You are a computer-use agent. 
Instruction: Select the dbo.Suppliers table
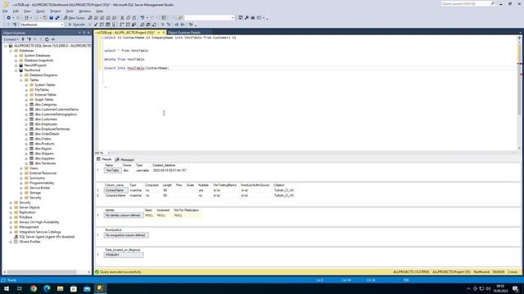coord(45,158)
